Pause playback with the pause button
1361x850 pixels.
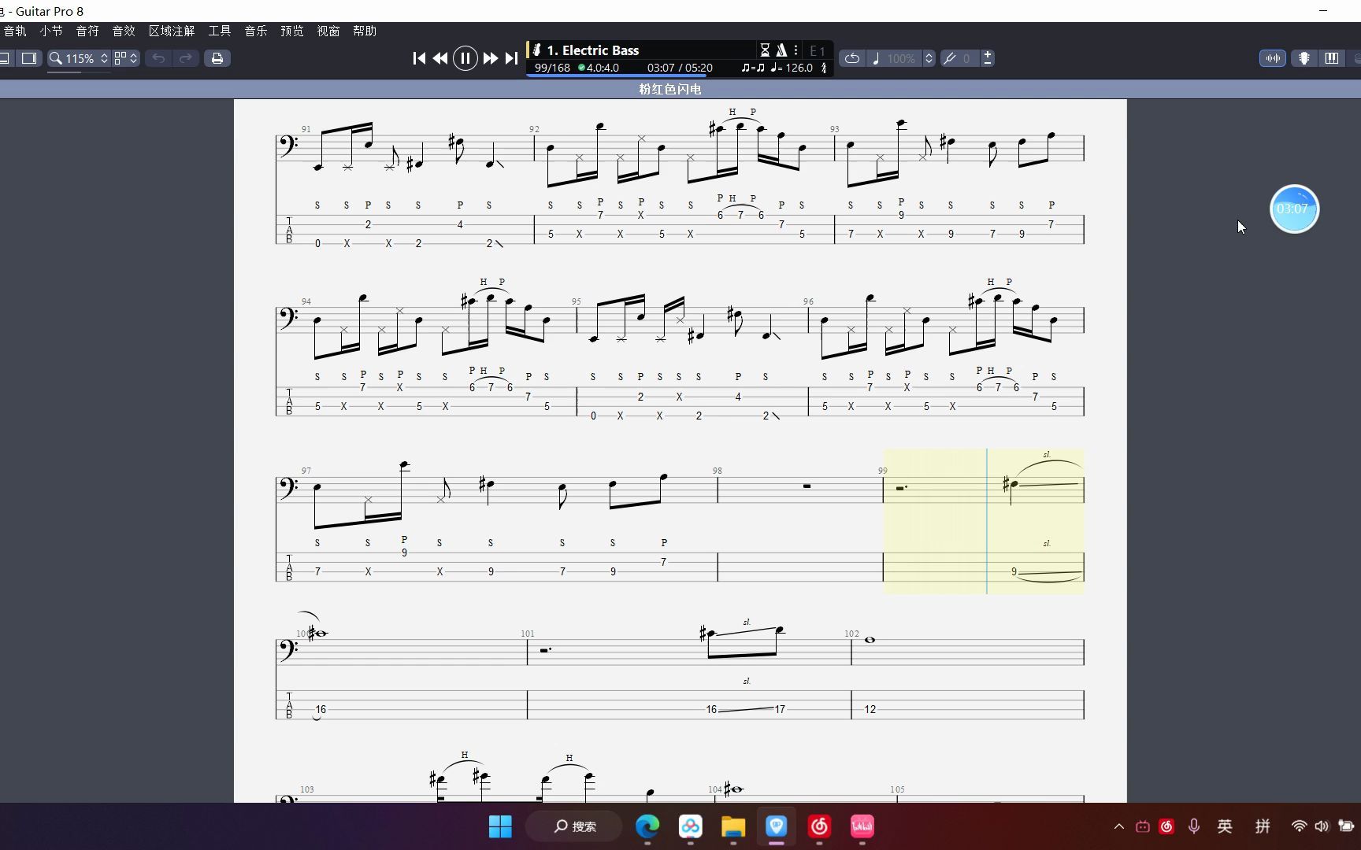click(465, 58)
